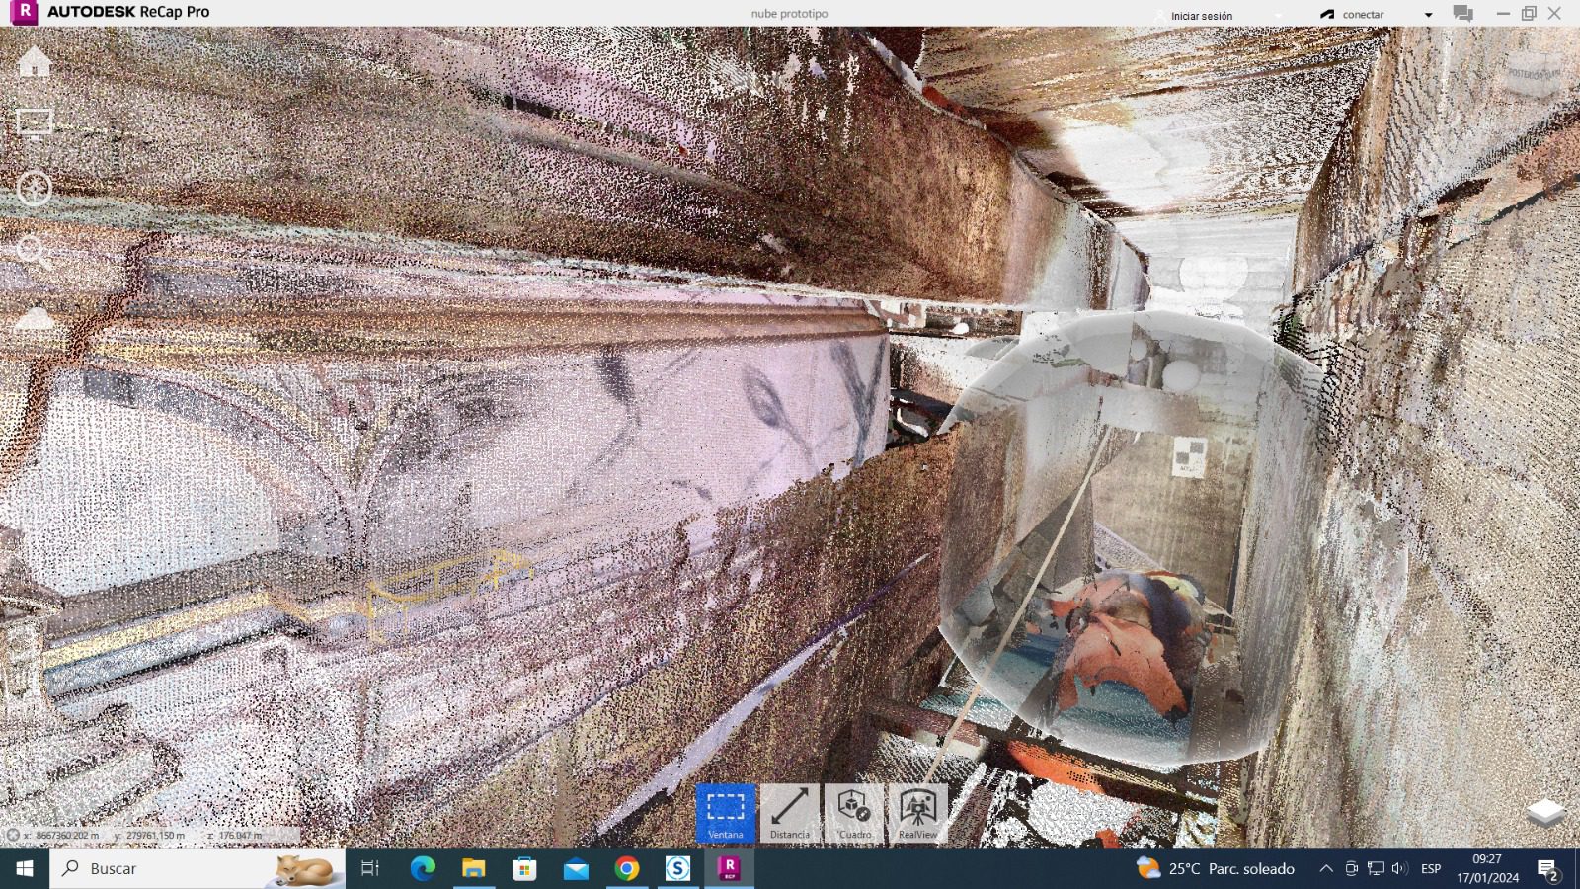Click the Home icon in left sidebar
Screen dimensions: 1580x889
(35, 61)
